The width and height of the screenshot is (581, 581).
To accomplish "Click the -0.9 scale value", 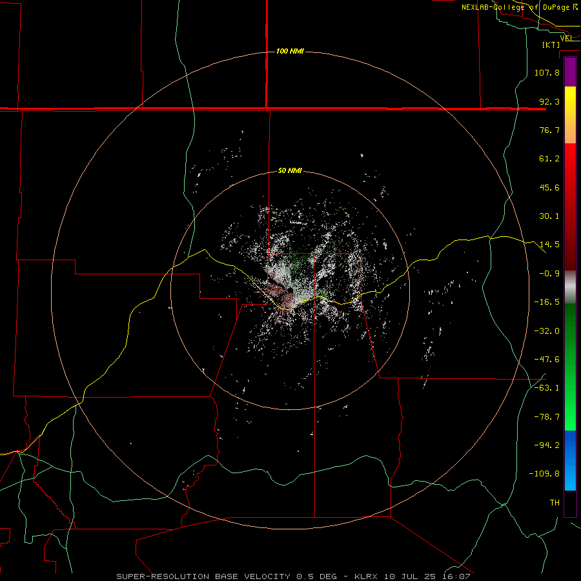I will [549, 274].
